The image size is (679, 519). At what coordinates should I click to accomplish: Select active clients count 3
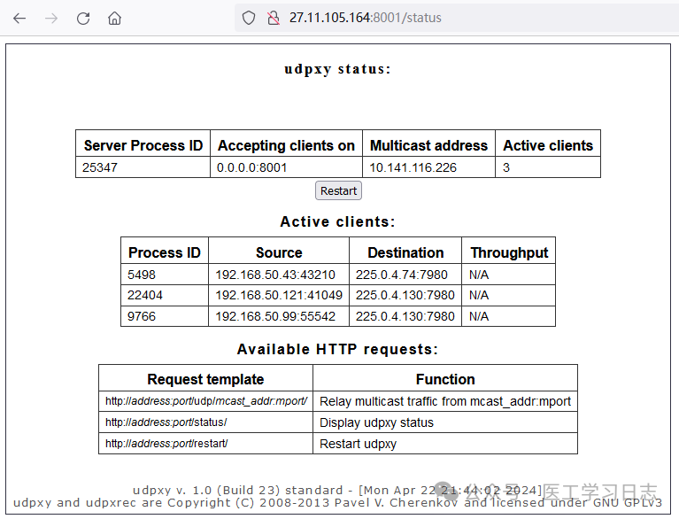point(506,167)
